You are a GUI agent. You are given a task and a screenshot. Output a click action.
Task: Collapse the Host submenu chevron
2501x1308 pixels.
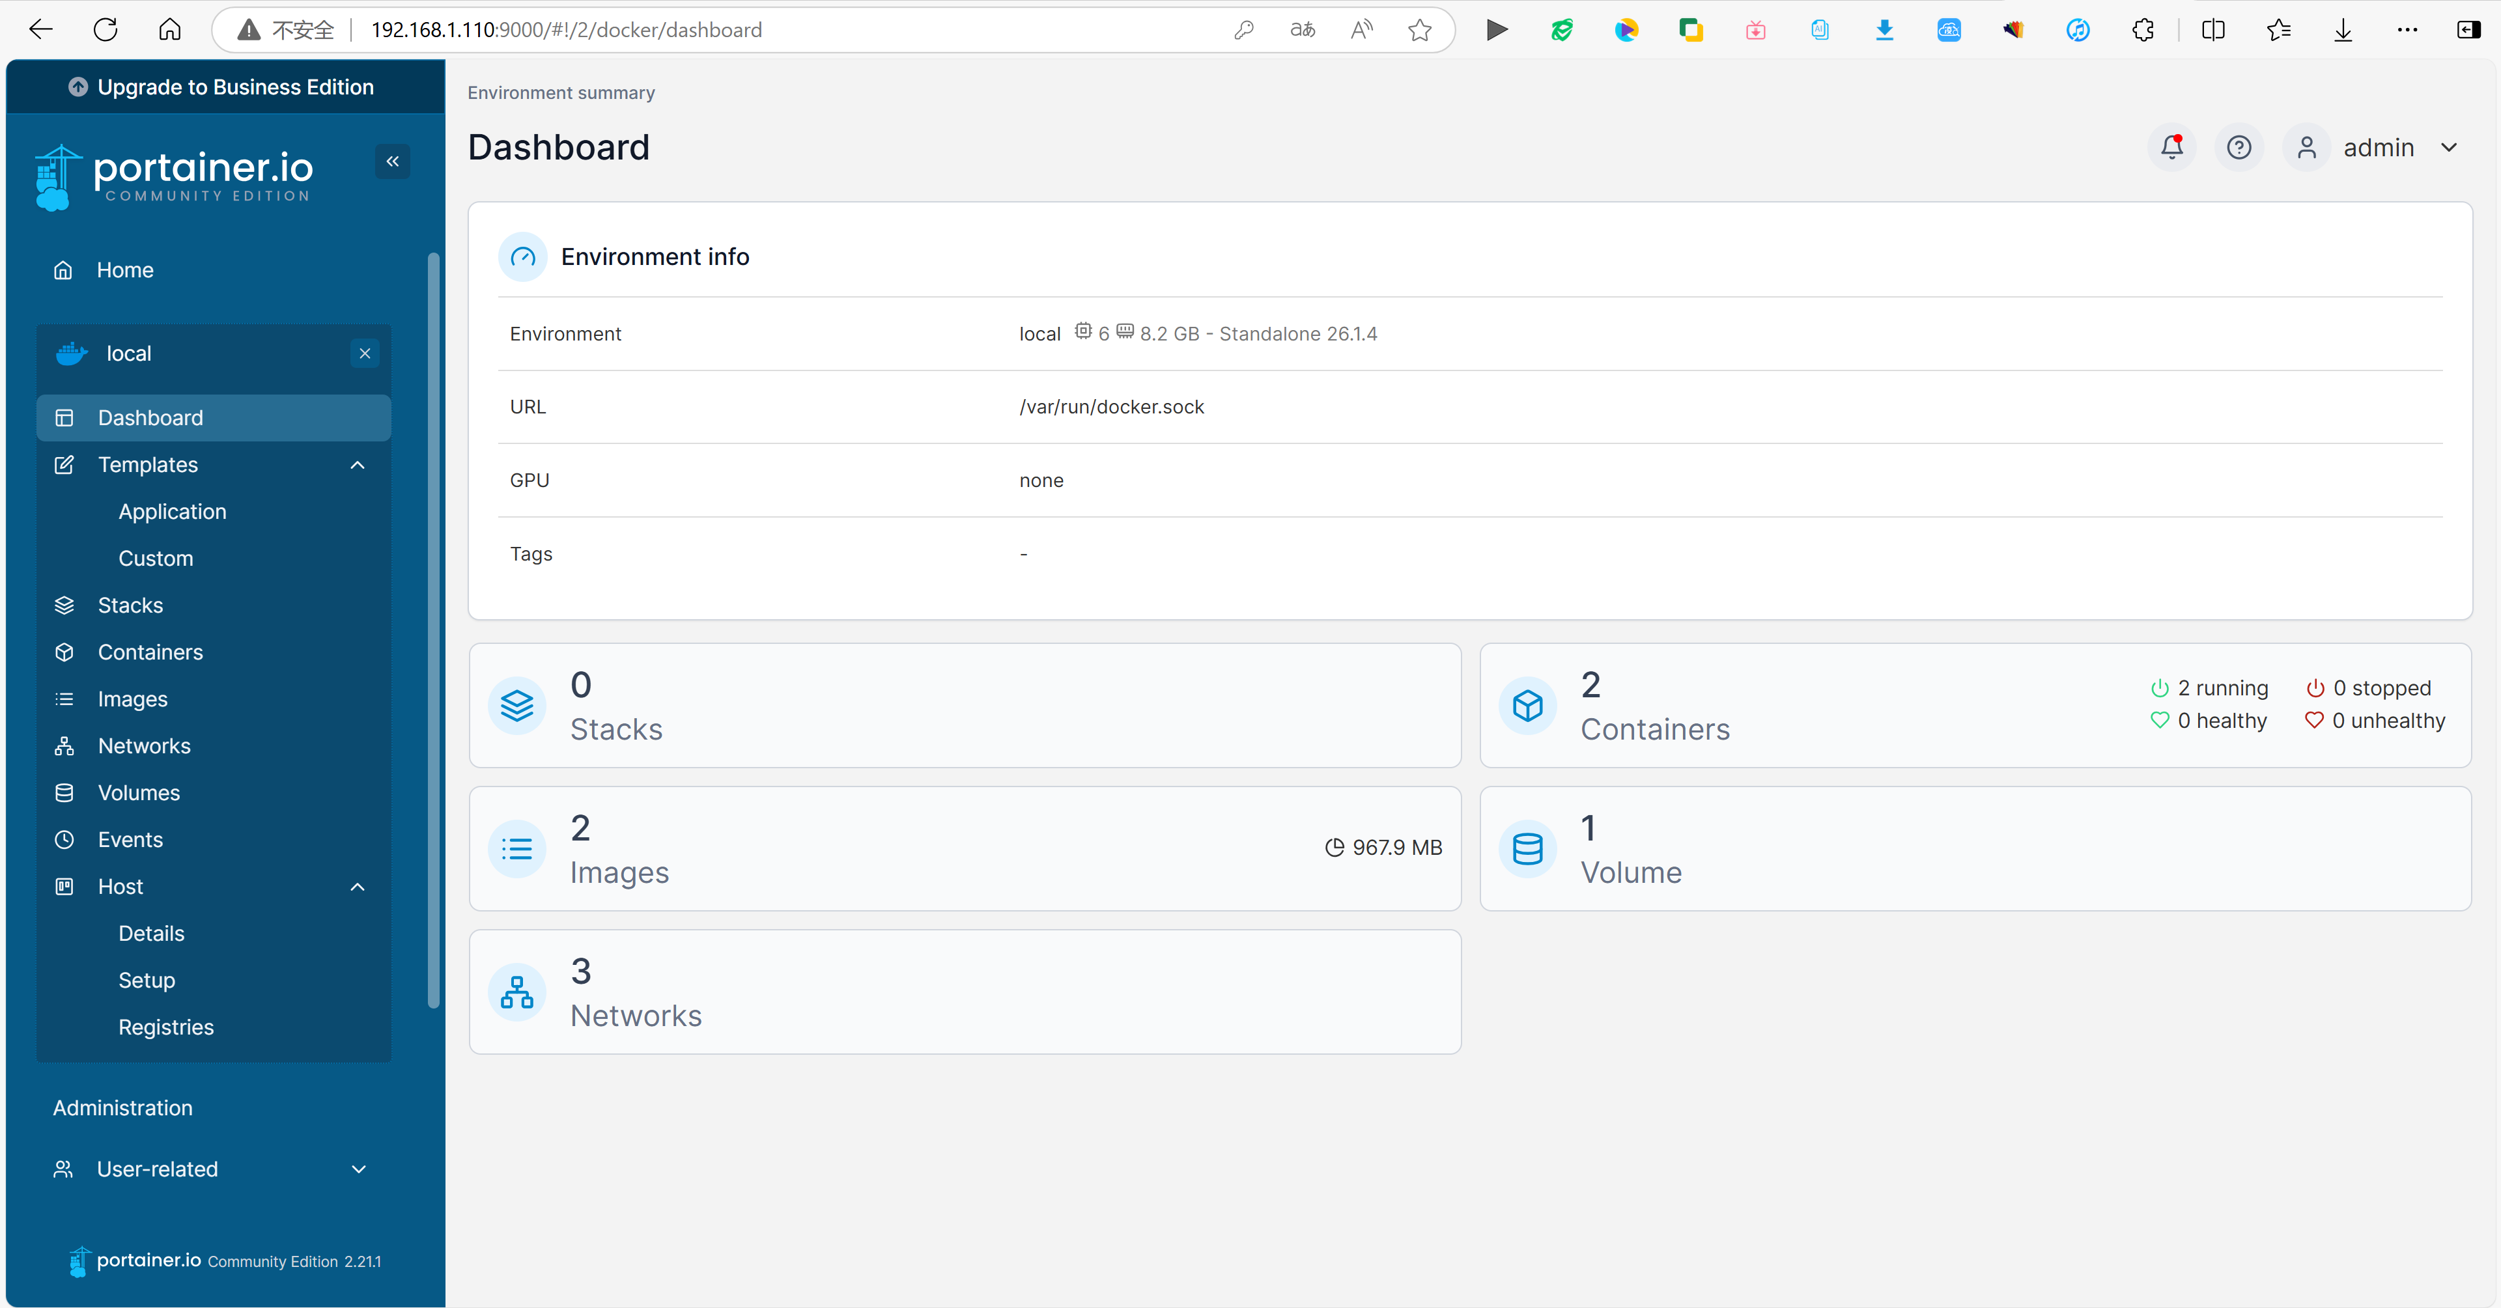click(x=358, y=887)
